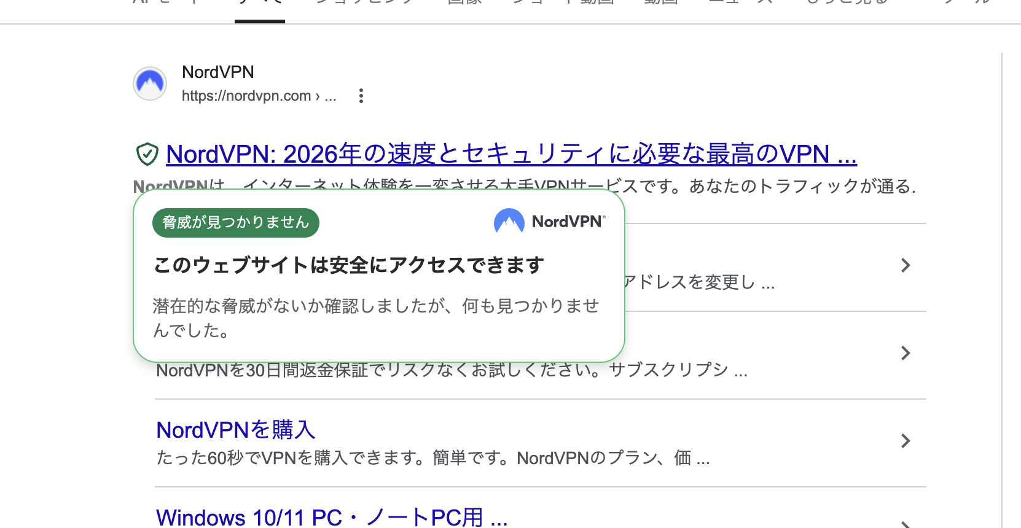1021x528 pixels.
Task: Open the Windows 10/11 PC・ノートPC用 sitelink
Action: click(x=332, y=518)
